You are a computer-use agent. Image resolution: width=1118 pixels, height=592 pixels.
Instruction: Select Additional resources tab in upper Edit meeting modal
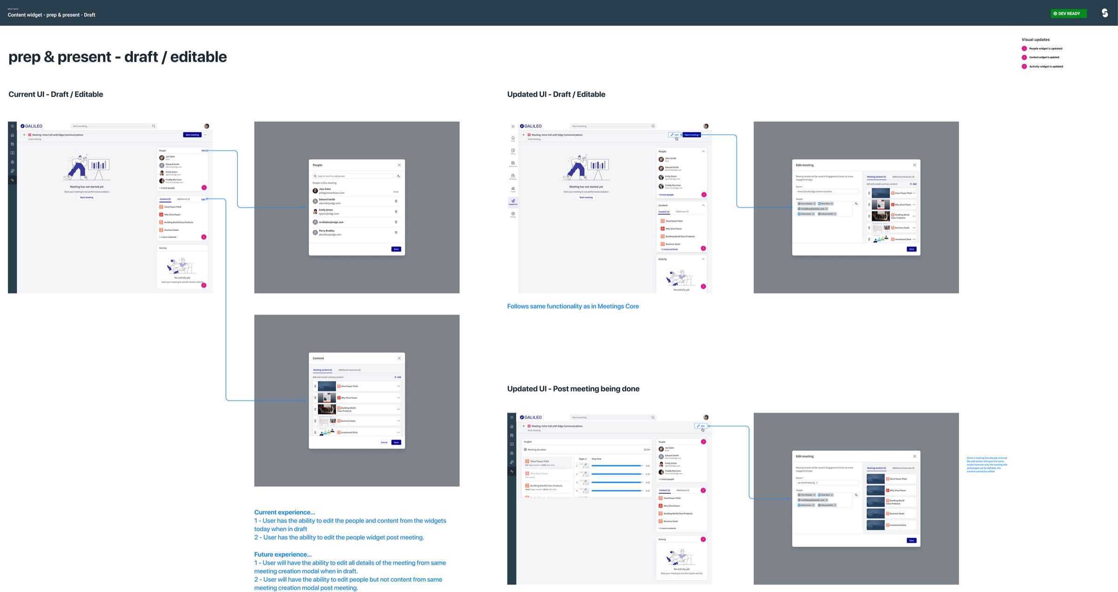(x=903, y=177)
